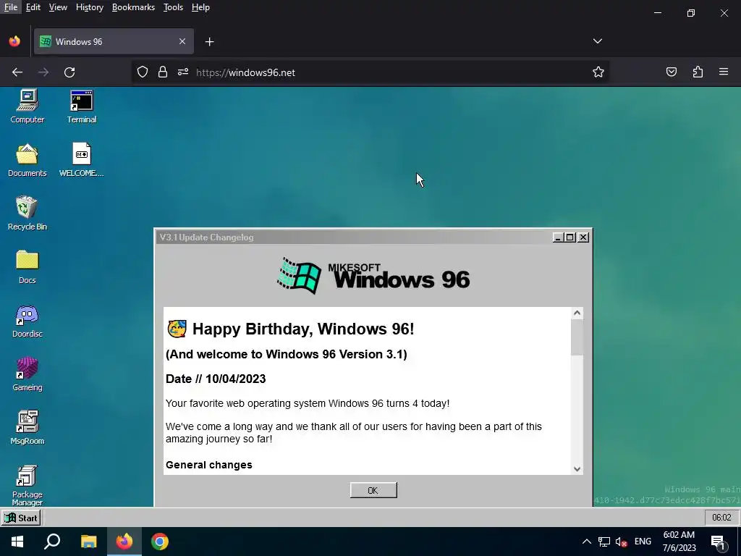The image size is (741, 556).
Task: Open the Firefox Bookmarks menu
Action: click(133, 7)
